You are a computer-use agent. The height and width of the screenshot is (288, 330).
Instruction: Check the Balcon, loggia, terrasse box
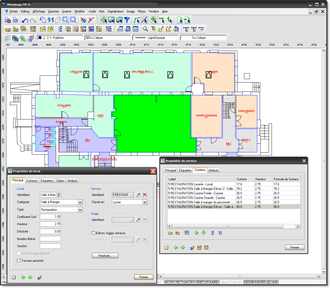(93, 233)
